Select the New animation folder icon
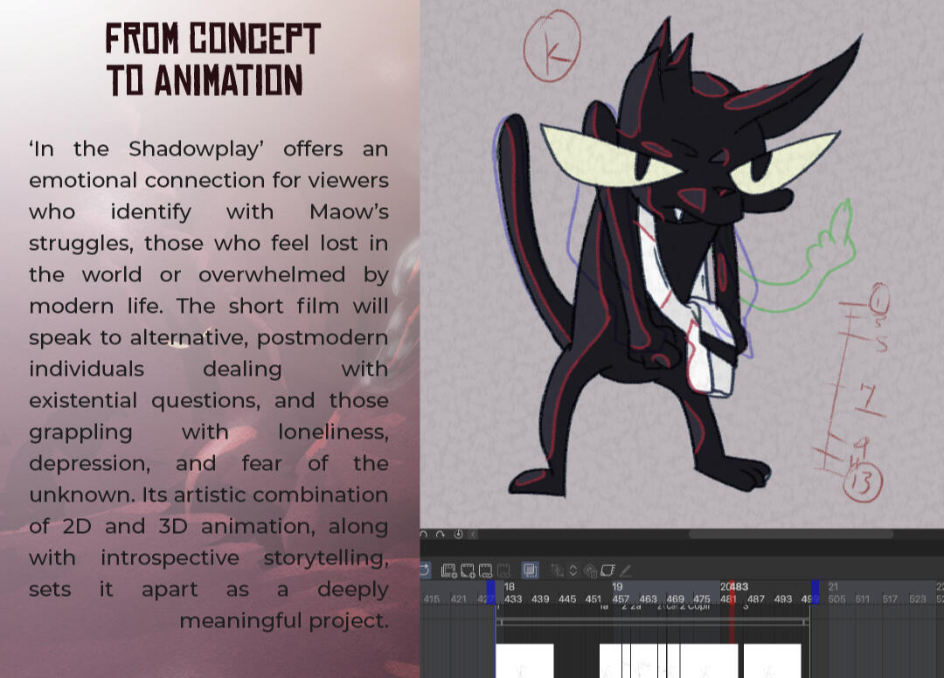 (448, 570)
